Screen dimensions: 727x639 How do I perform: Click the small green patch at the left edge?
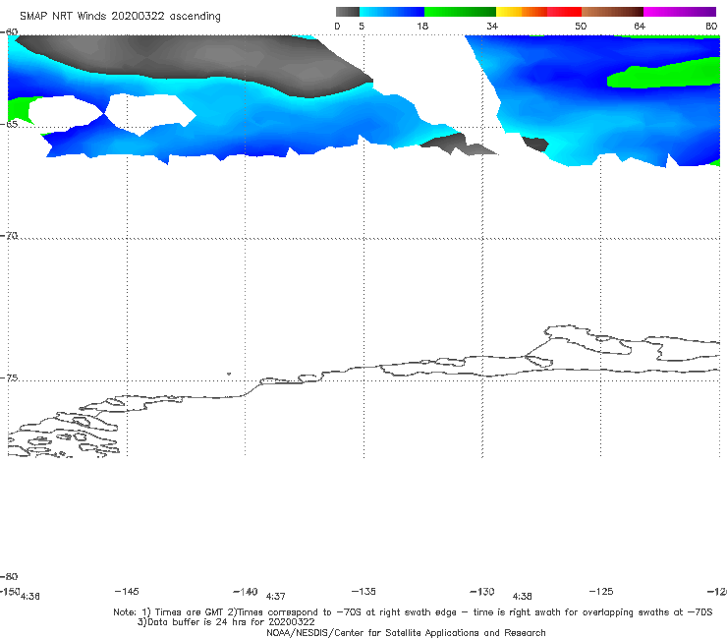click(x=19, y=109)
